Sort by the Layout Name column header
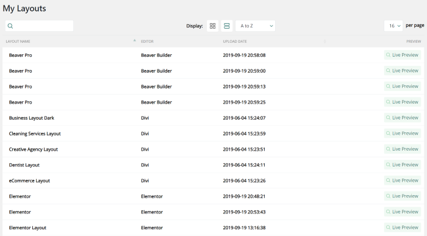The width and height of the screenshot is (427, 236). pyautogui.click(x=18, y=41)
